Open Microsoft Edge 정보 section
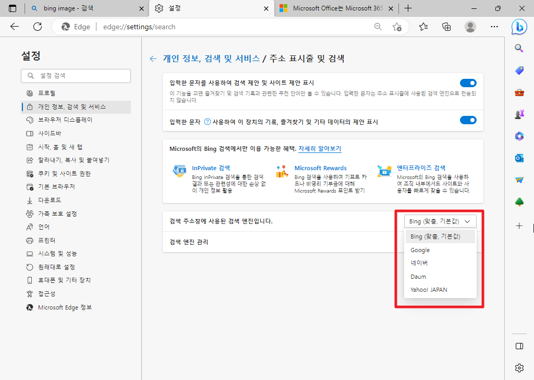Screen dimensions: 534x380 click(x=76, y=307)
